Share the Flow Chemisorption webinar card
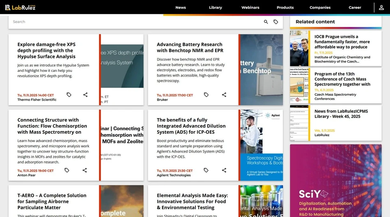The image size is (390, 217). (85, 170)
